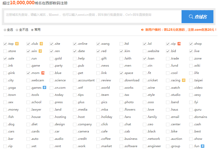Check the .camera domain checkbox
Viewport: 218px width, 152px height.
tap(75, 131)
